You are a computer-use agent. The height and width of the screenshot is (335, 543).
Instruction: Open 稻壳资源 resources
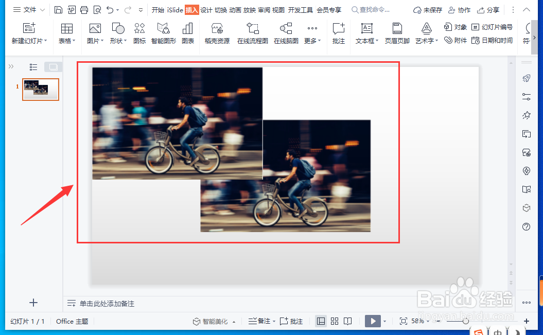[x=217, y=33]
